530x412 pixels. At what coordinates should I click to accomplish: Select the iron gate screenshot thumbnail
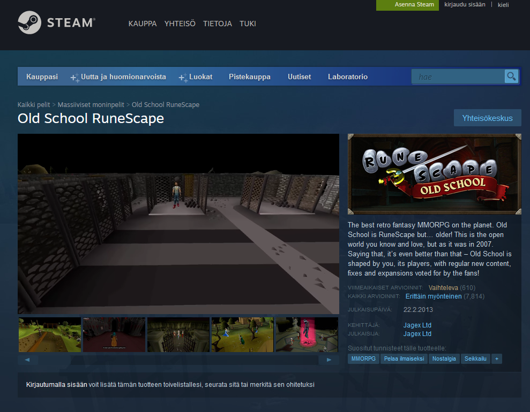coord(178,334)
